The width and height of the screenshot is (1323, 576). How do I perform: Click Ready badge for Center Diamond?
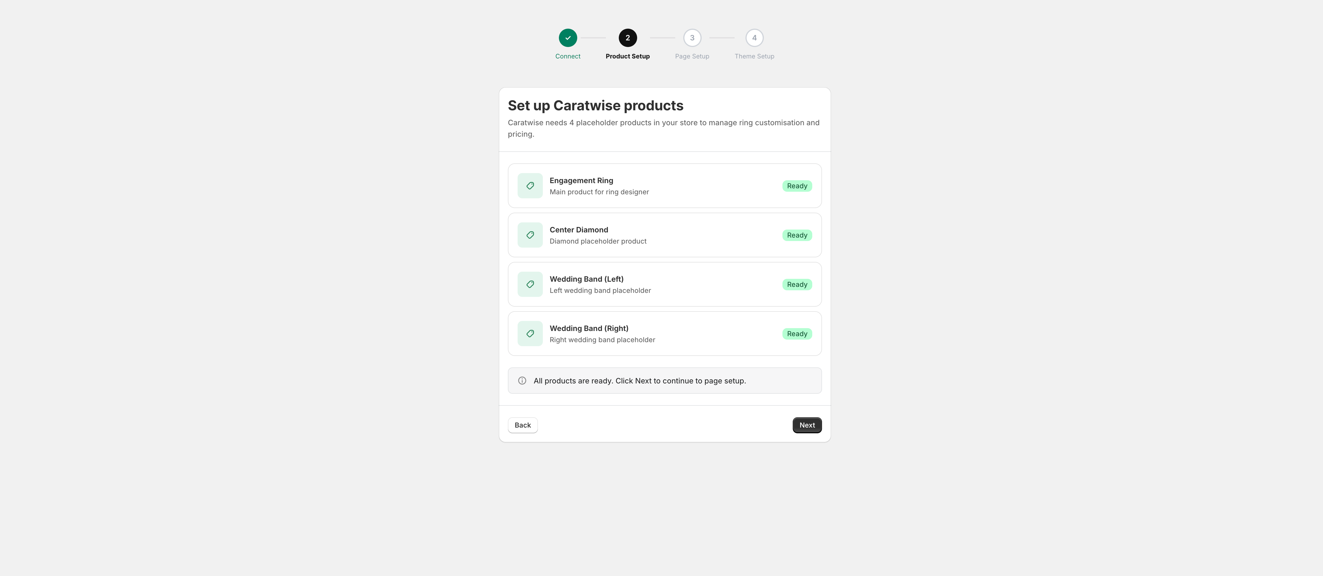coord(797,235)
